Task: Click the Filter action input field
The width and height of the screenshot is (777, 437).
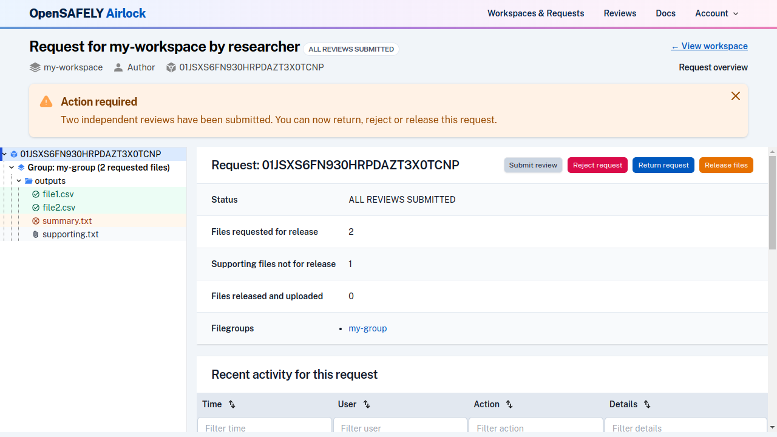Action: [x=535, y=428]
